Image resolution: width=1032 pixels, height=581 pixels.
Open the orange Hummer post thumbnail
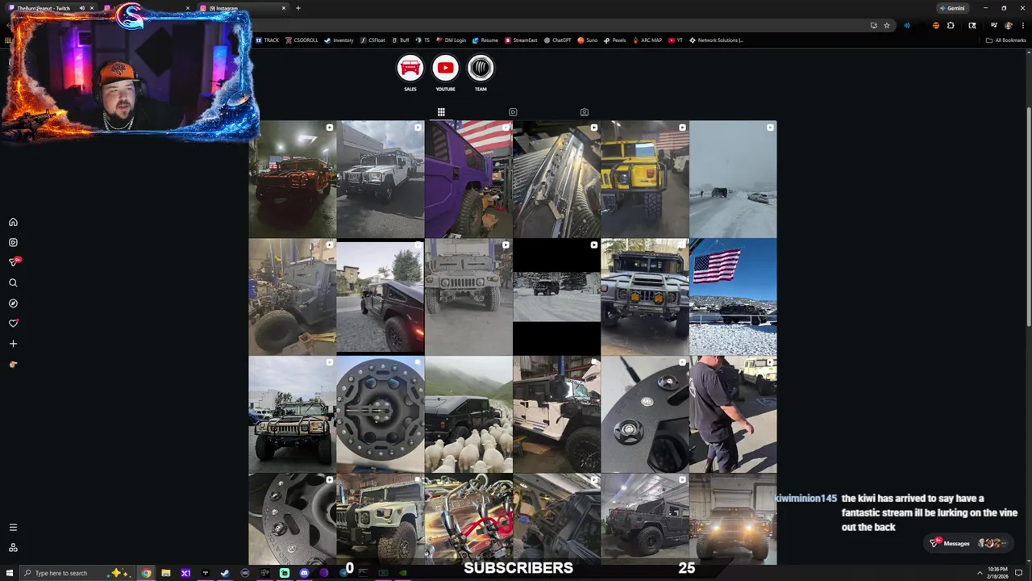click(292, 179)
